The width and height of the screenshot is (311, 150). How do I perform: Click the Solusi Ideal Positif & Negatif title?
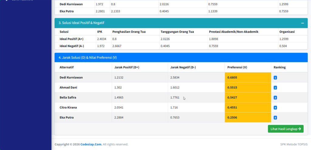pos(81,23)
